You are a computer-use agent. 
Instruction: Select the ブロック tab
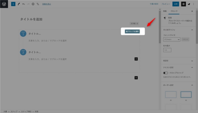click(x=174, y=11)
